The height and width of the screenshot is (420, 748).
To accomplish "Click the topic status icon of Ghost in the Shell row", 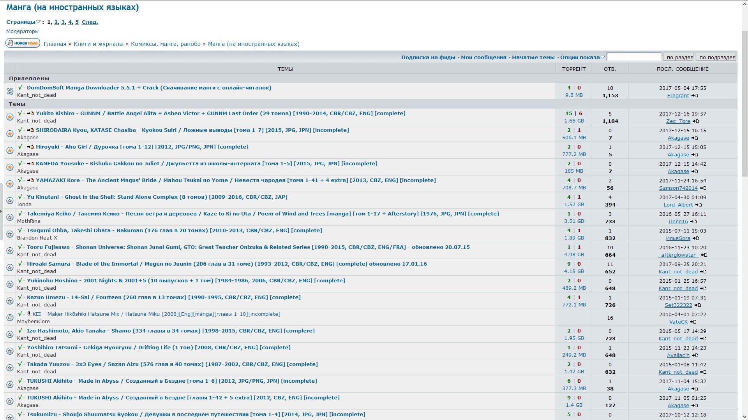I will [10, 201].
